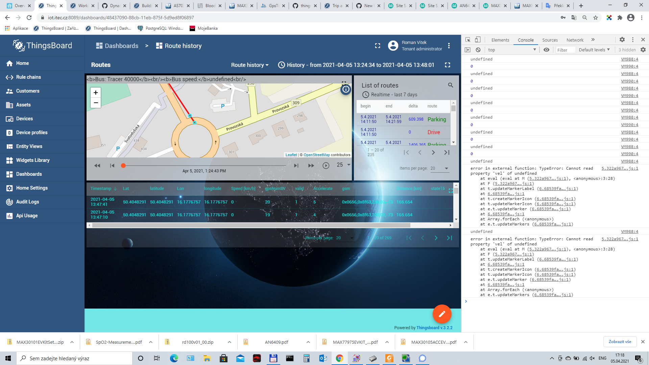Open items per page dropdown in timeseries table
The image size is (649, 365).
click(345, 238)
